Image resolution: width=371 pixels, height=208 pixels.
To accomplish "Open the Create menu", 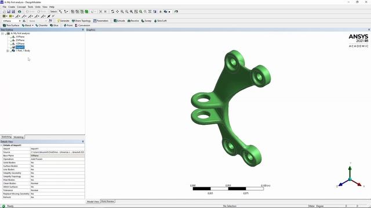I will pyautogui.click(x=12, y=7).
